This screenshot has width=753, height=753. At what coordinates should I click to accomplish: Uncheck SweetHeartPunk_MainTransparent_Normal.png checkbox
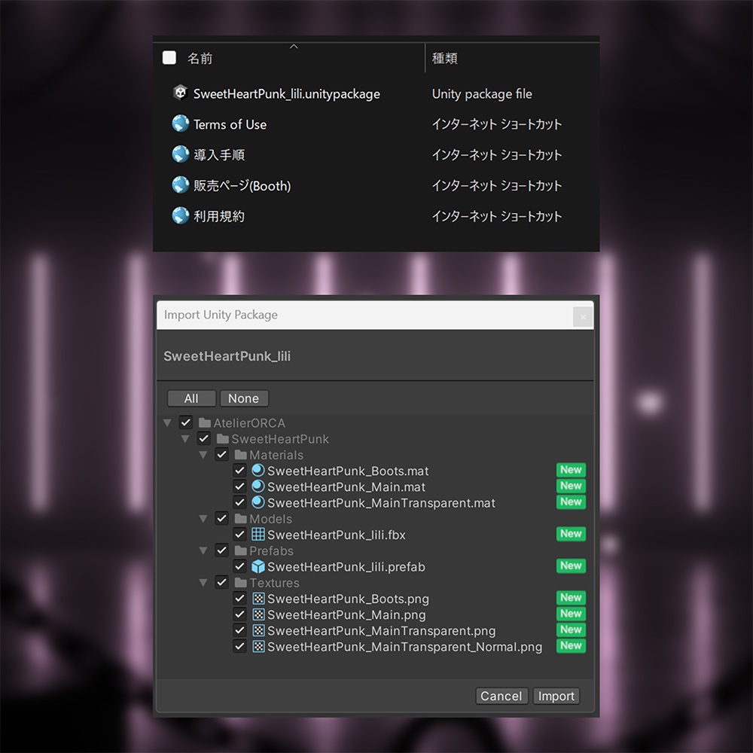coord(239,646)
